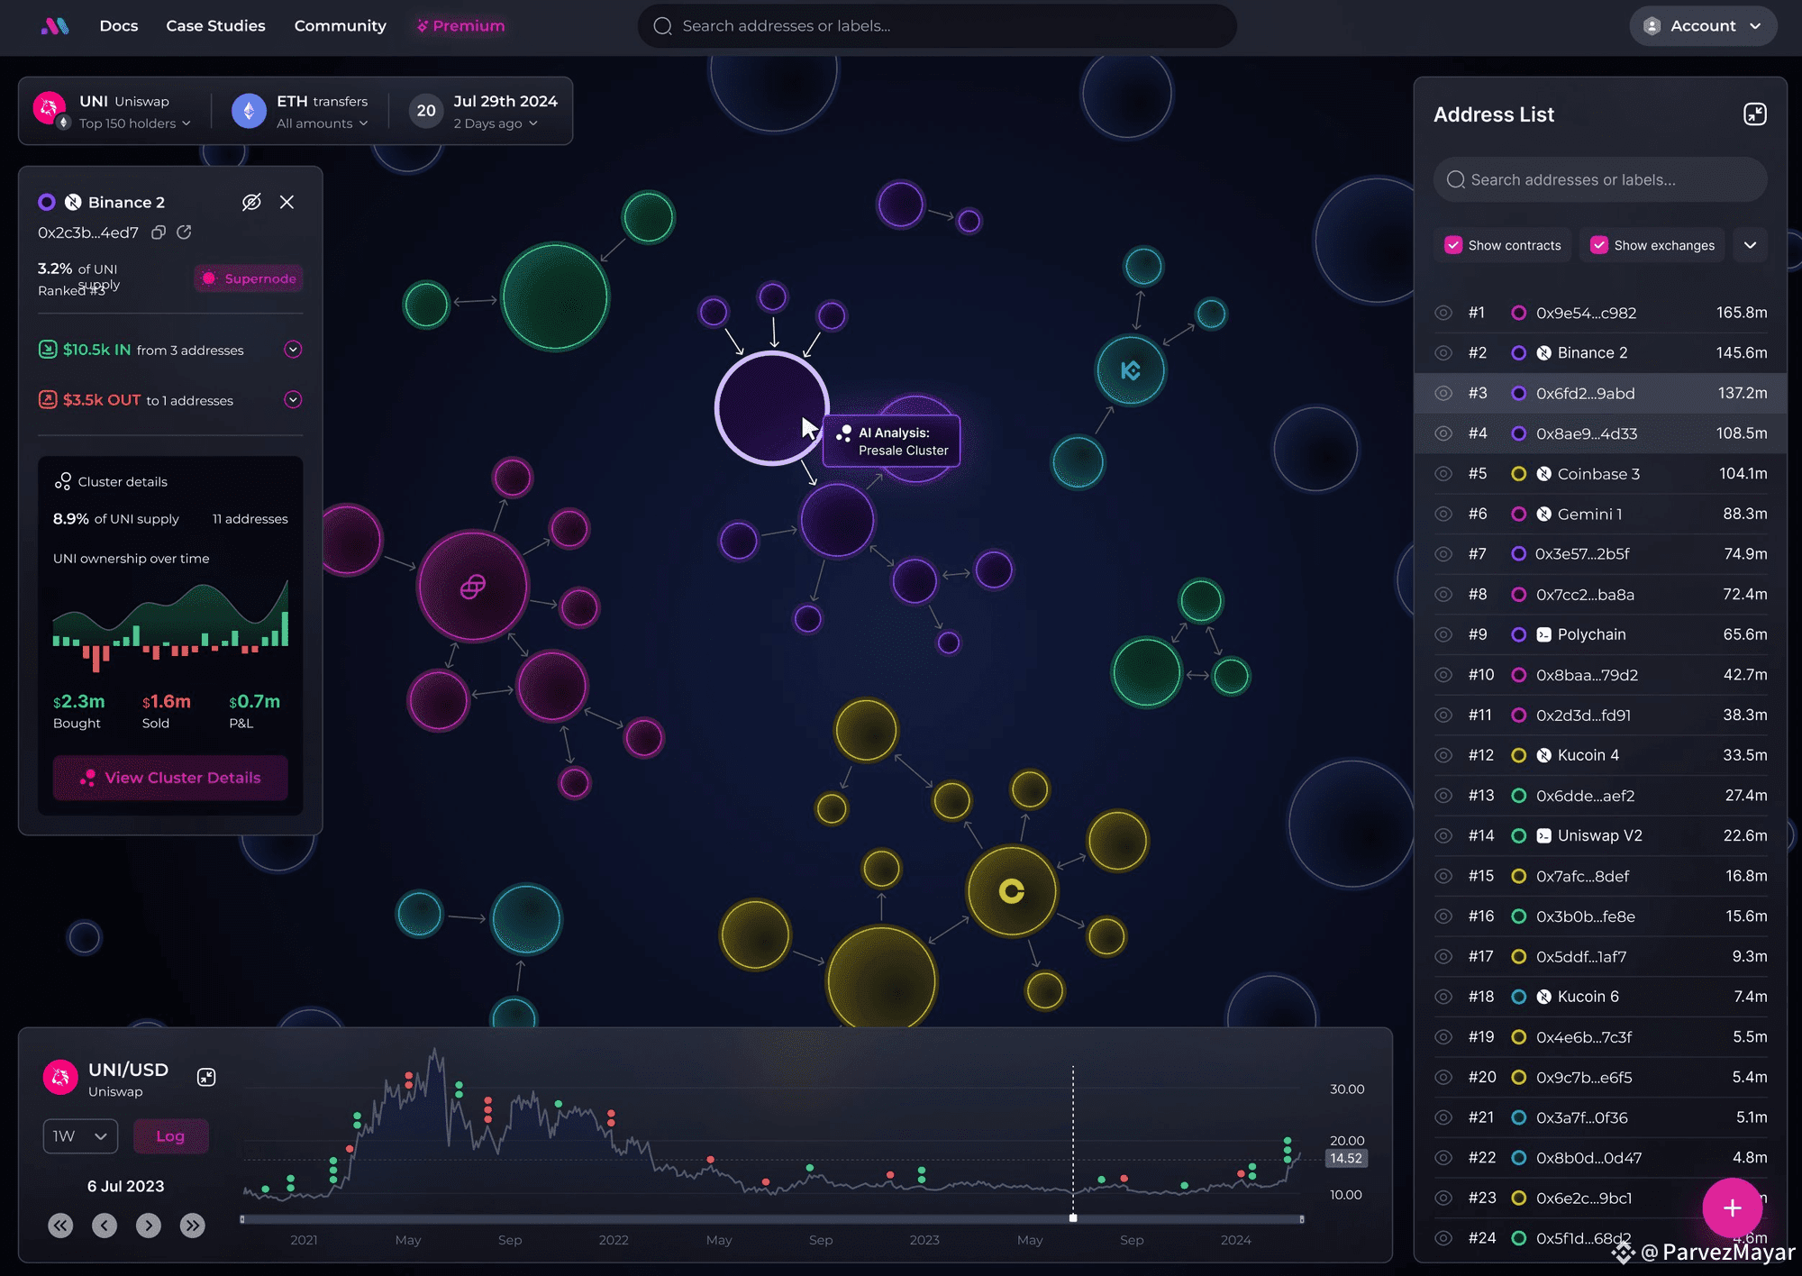
Task: Click the search icon in the top search bar
Action: (x=663, y=26)
